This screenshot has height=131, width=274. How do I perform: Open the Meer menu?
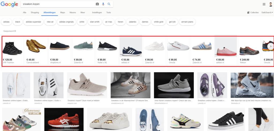tap(83, 13)
